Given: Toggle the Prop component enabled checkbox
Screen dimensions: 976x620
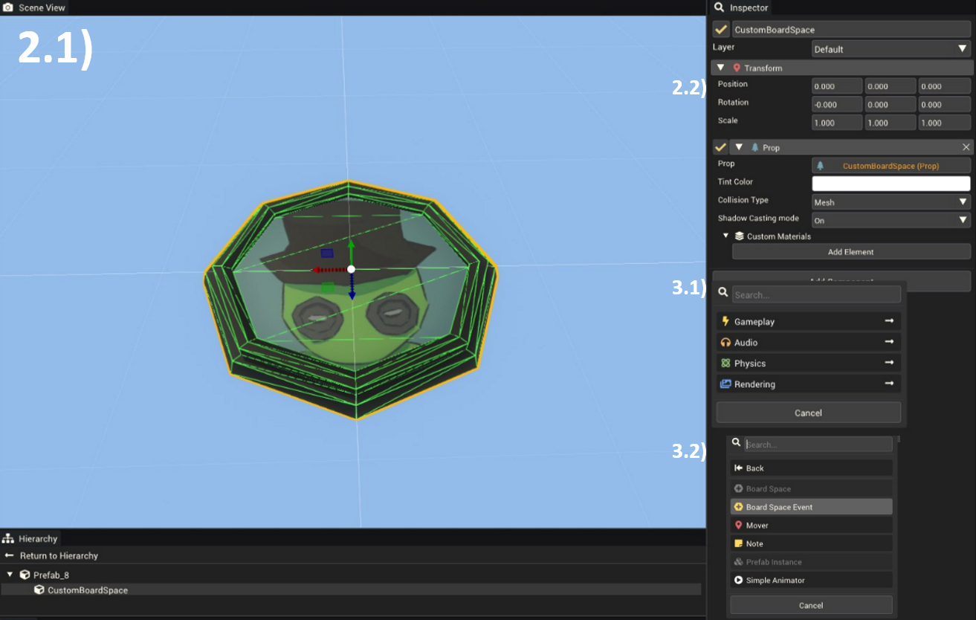Looking at the screenshot, I should (720, 147).
